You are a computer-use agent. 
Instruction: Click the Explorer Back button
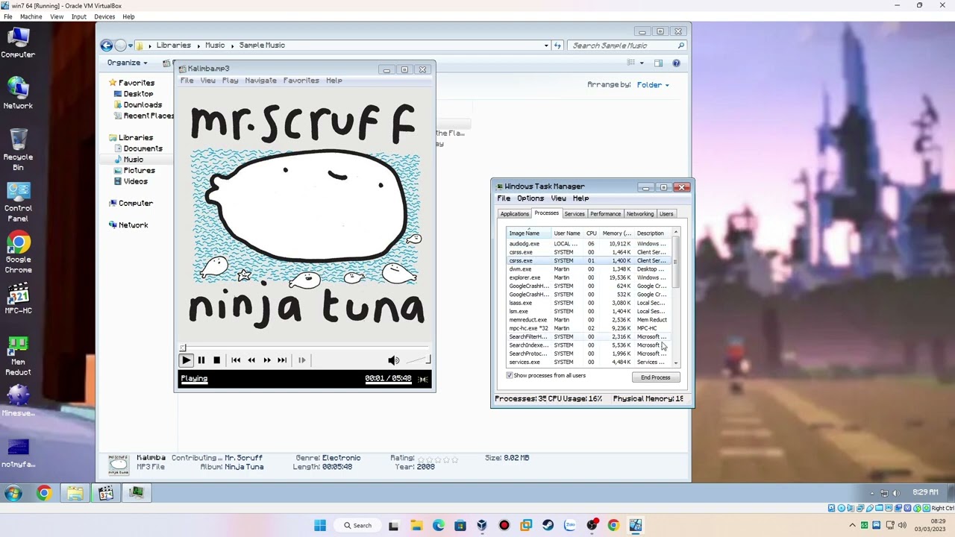[107, 45]
